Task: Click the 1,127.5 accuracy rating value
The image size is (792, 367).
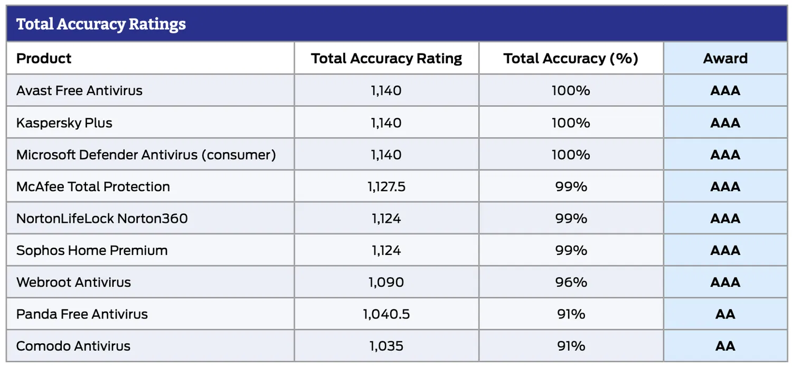Action: 386,186
